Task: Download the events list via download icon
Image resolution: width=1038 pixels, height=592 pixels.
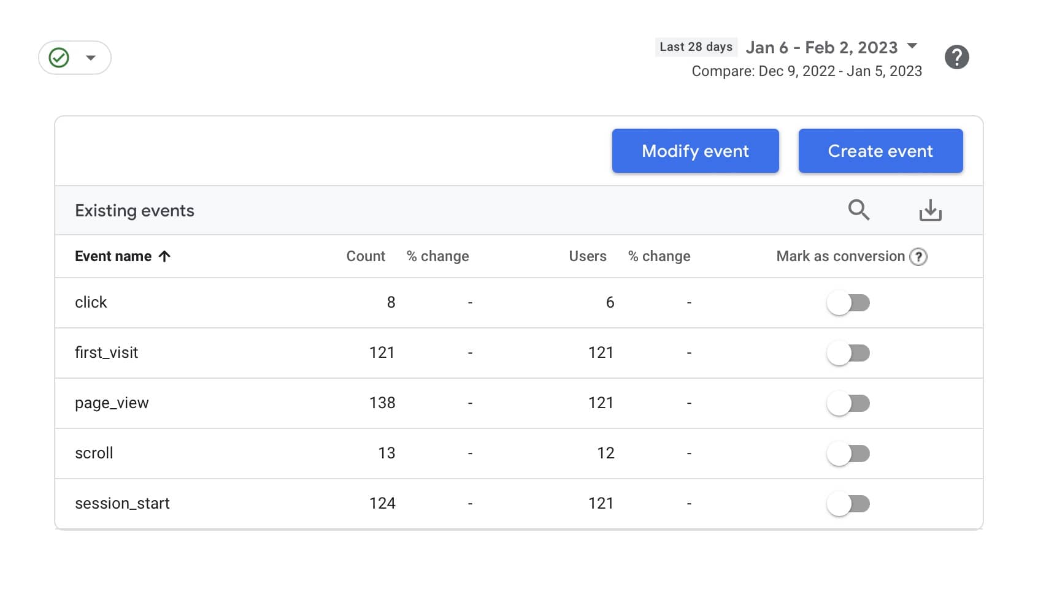Action: click(x=930, y=210)
